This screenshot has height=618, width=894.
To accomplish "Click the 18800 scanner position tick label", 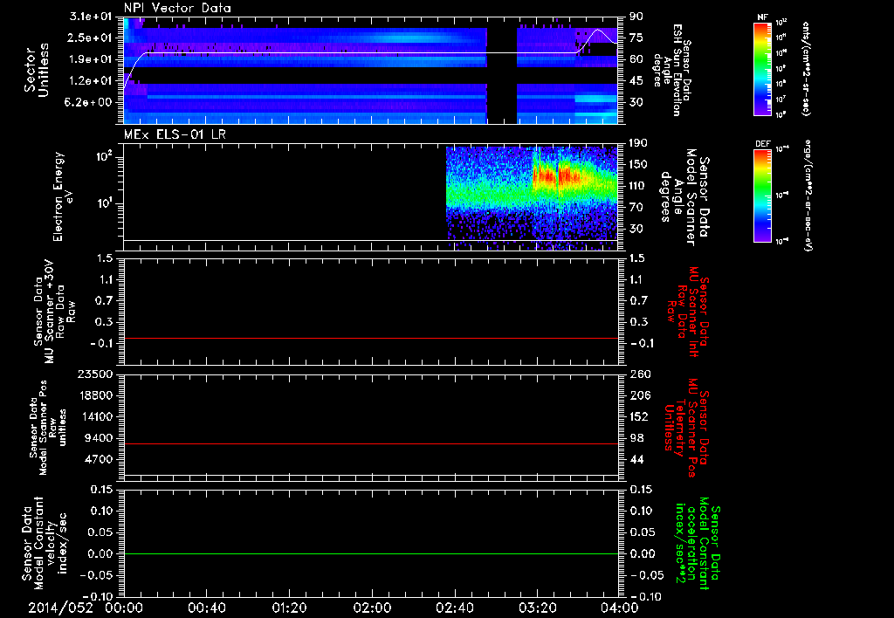I will pyautogui.click(x=98, y=395).
